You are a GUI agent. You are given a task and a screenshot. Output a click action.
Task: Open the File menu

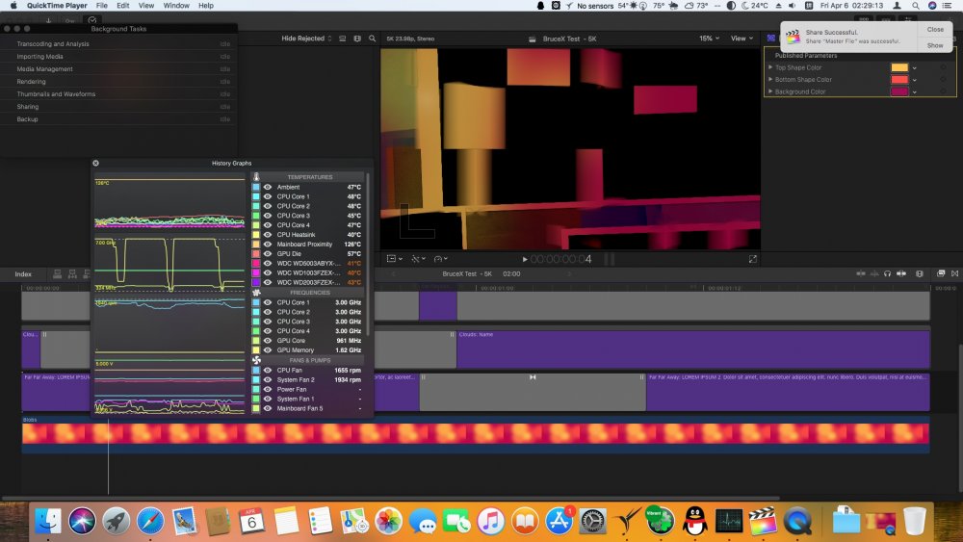101,6
